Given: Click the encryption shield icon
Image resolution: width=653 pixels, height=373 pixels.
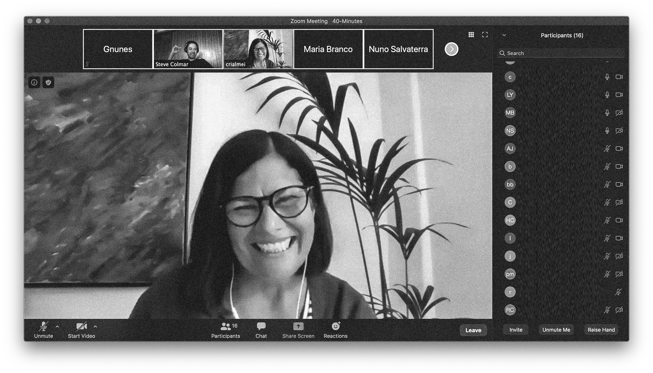Looking at the screenshot, I should pos(48,82).
